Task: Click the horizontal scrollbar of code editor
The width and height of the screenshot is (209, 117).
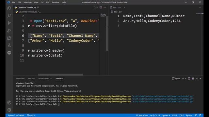Action: coord(60,74)
